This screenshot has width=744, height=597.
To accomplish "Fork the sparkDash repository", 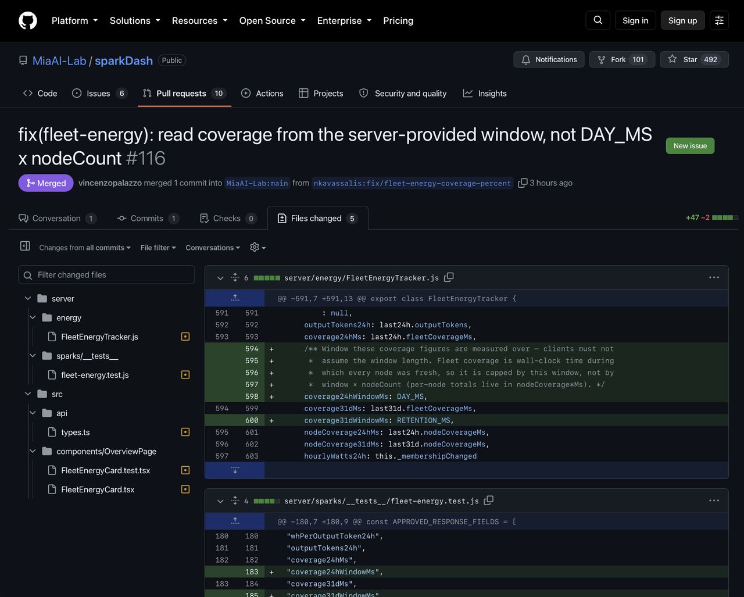I will (x=623, y=60).
